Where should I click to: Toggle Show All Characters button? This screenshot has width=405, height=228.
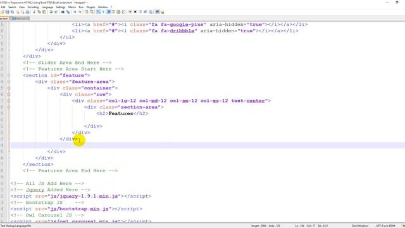click(x=103, y=12)
